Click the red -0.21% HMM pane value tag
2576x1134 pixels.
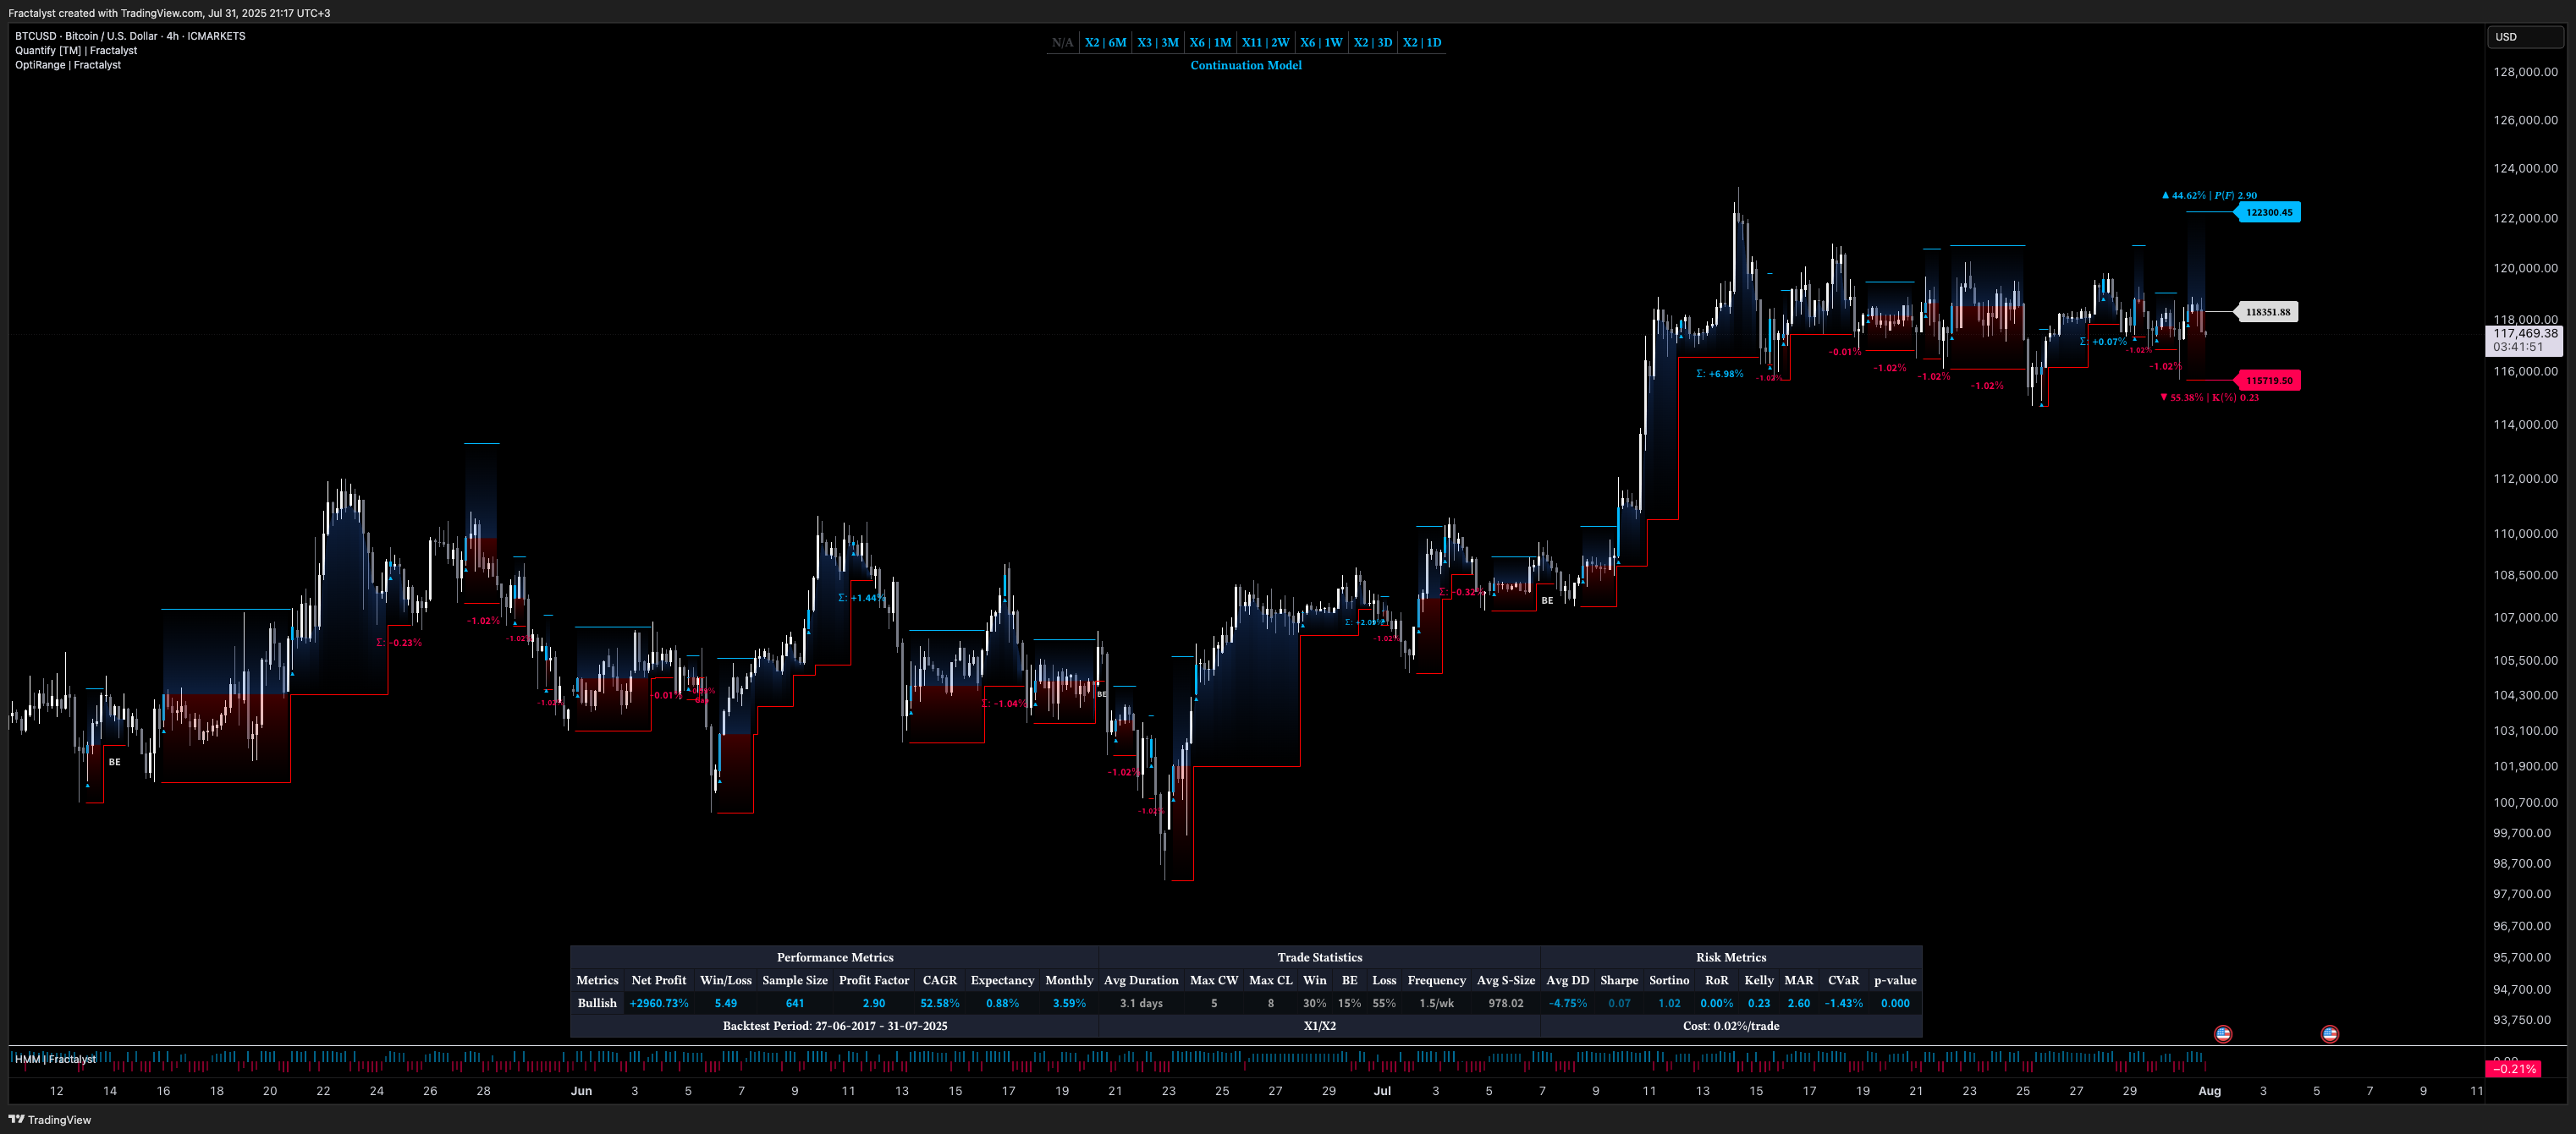[x=2512, y=1068]
